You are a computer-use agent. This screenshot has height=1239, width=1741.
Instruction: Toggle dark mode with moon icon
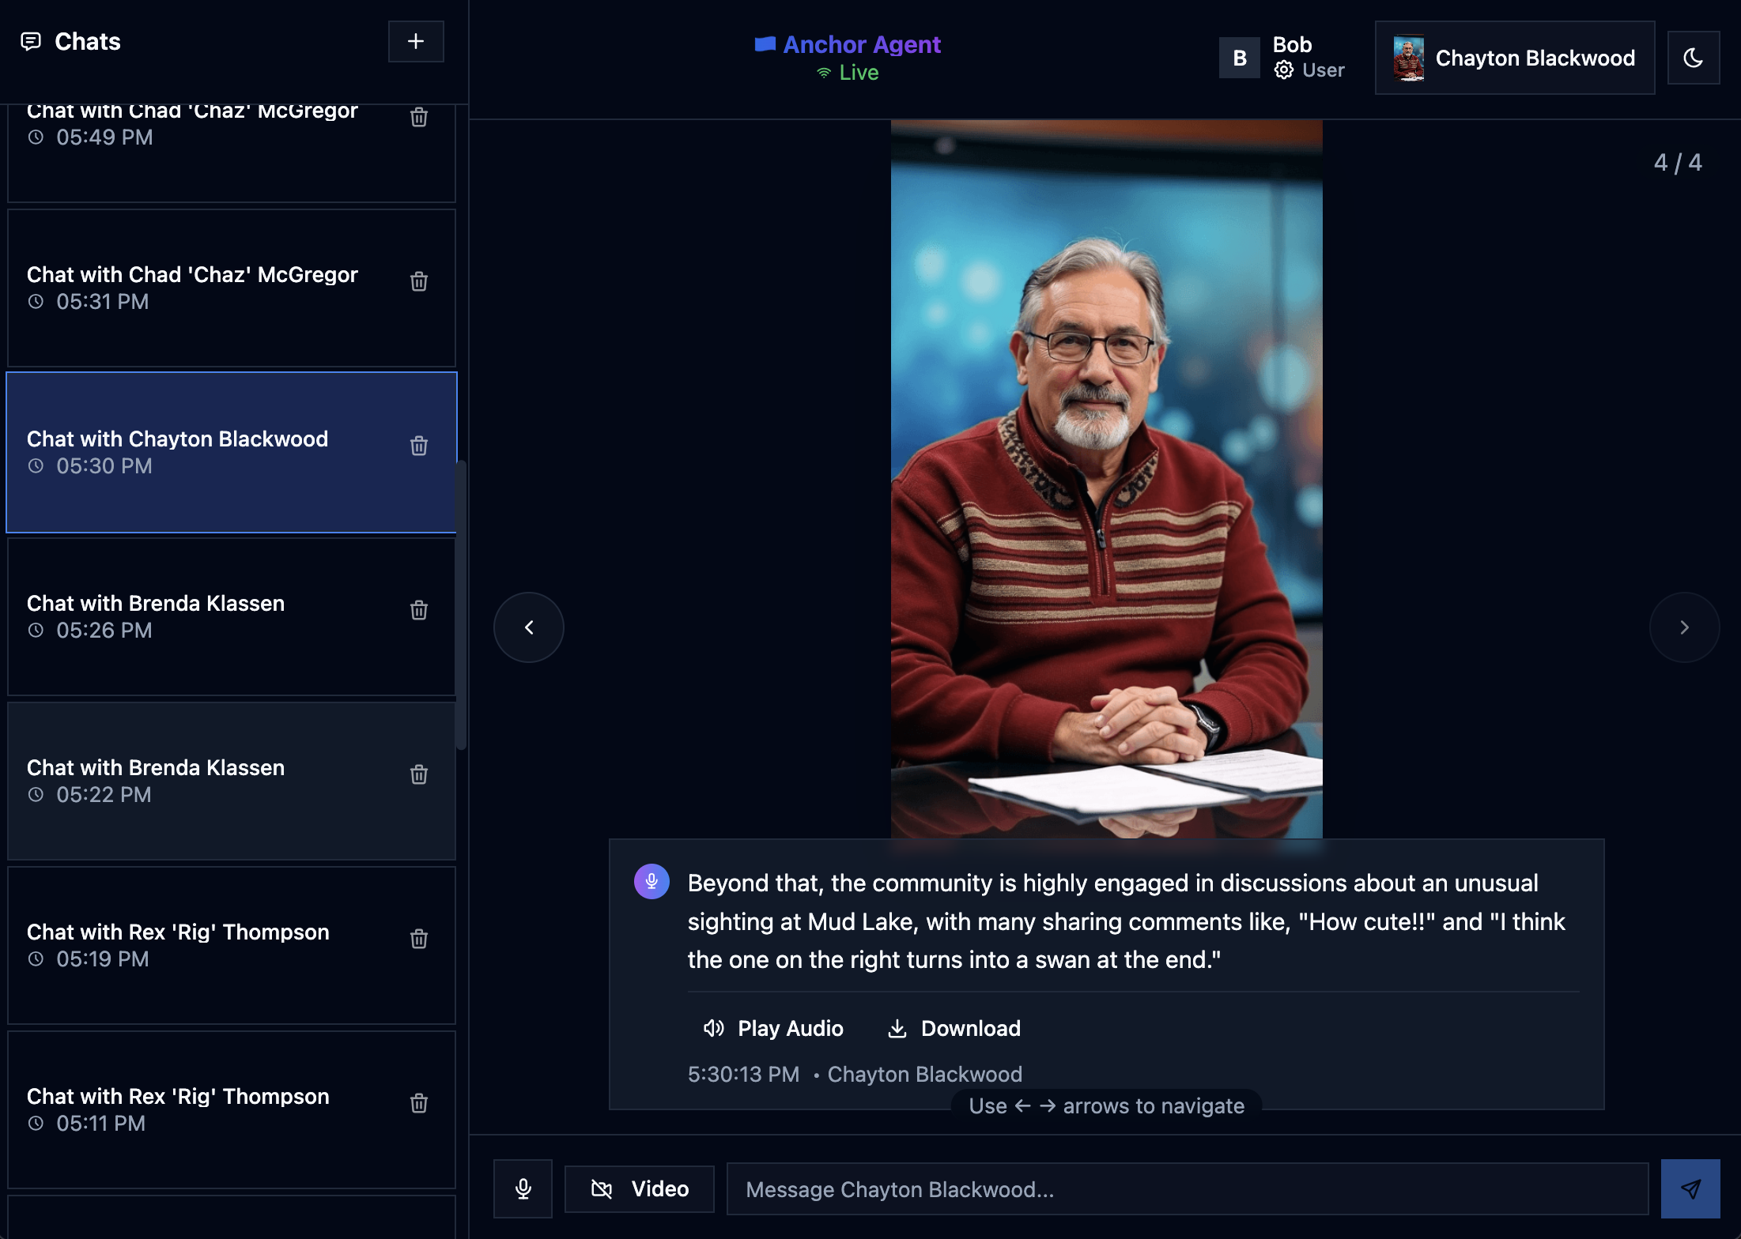[1693, 58]
